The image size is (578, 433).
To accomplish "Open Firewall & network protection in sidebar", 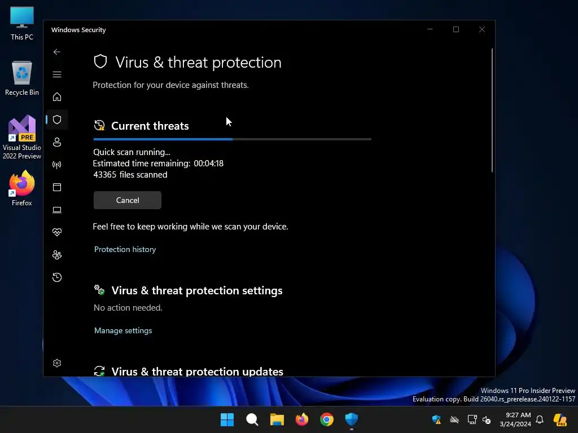I will point(57,165).
